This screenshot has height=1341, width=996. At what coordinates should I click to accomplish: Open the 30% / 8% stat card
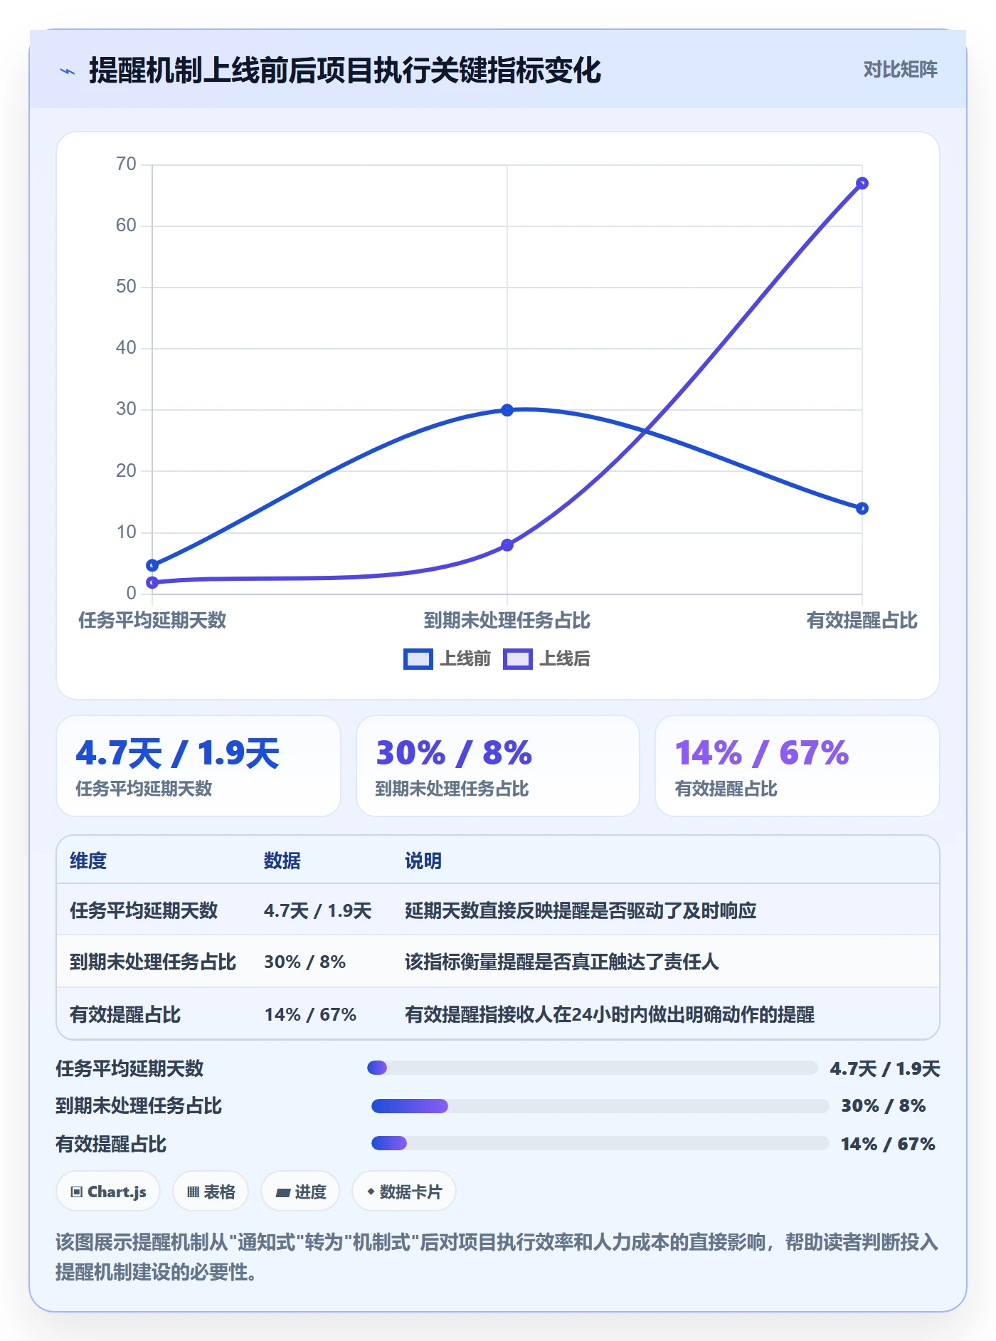tap(498, 766)
